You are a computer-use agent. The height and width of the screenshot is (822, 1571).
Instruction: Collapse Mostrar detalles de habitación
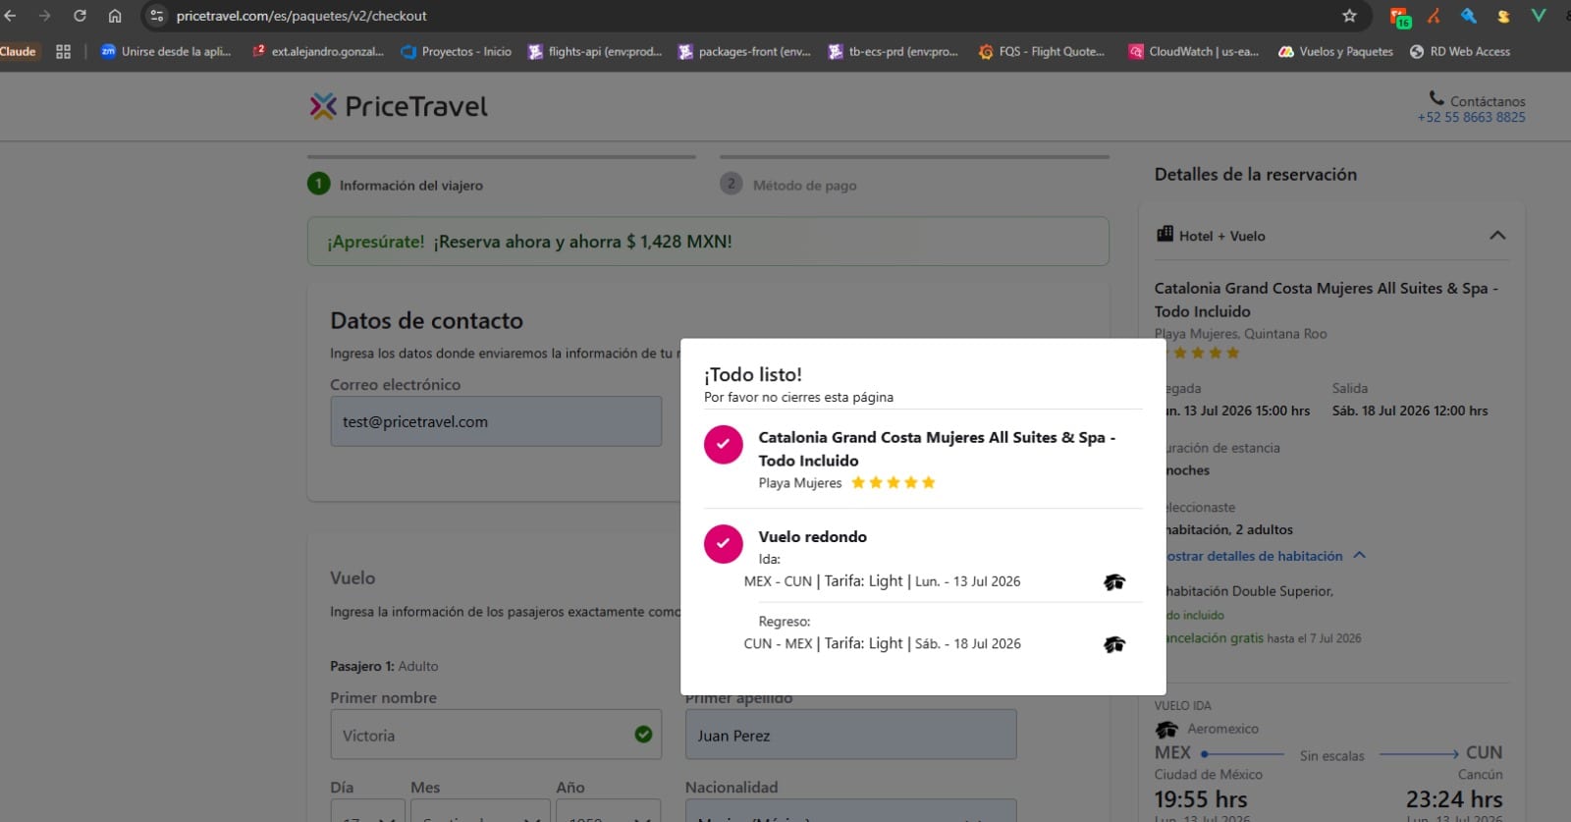[1360, 556]
